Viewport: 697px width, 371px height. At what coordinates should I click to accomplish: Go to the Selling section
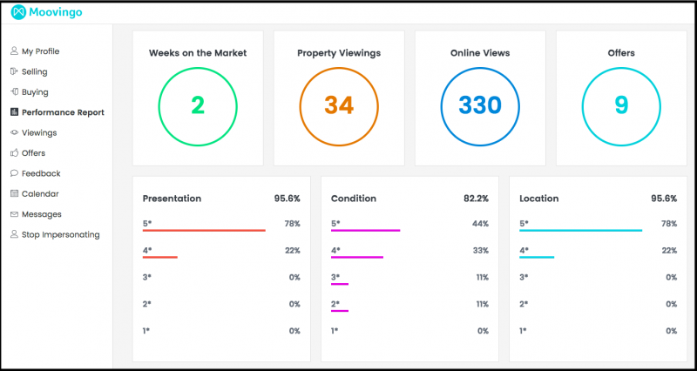tap(34, 71)
